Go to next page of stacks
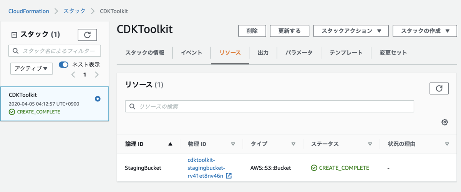This screenshot has height=192, width=461. click(x=96, y=74)
